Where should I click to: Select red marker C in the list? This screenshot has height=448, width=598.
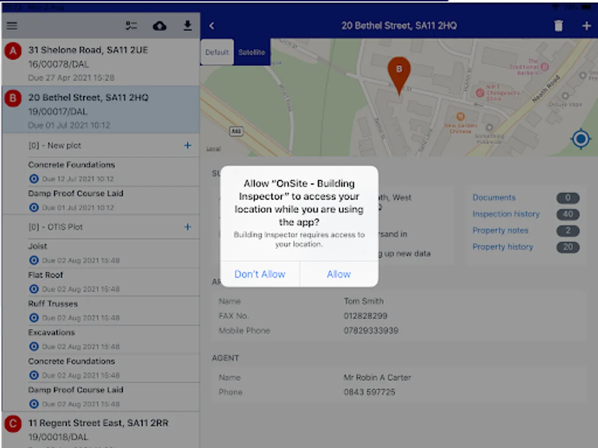pos(13,424)
